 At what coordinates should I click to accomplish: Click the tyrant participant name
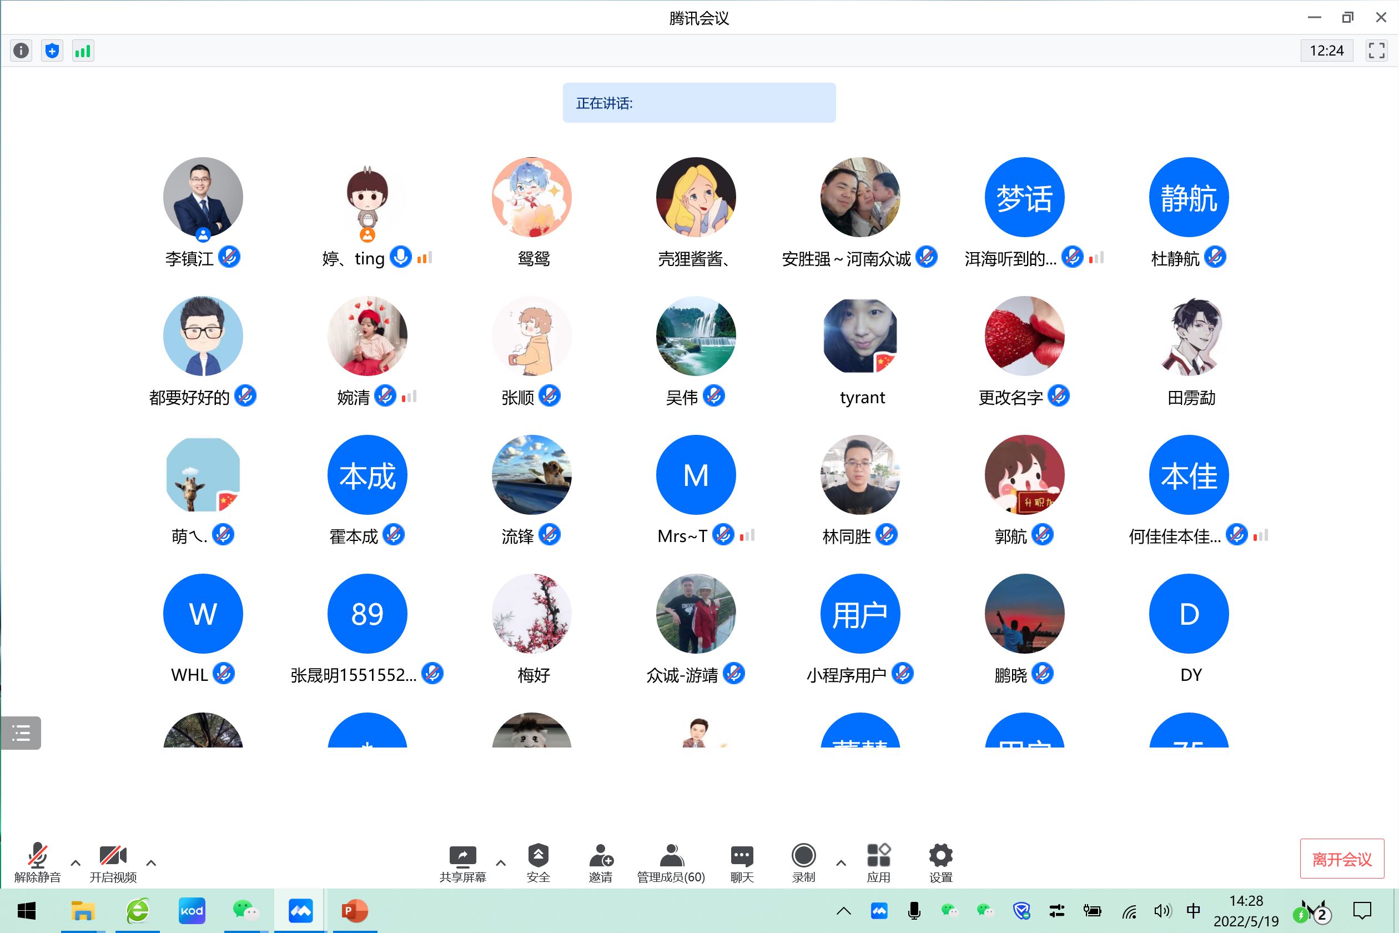point(862,397)
